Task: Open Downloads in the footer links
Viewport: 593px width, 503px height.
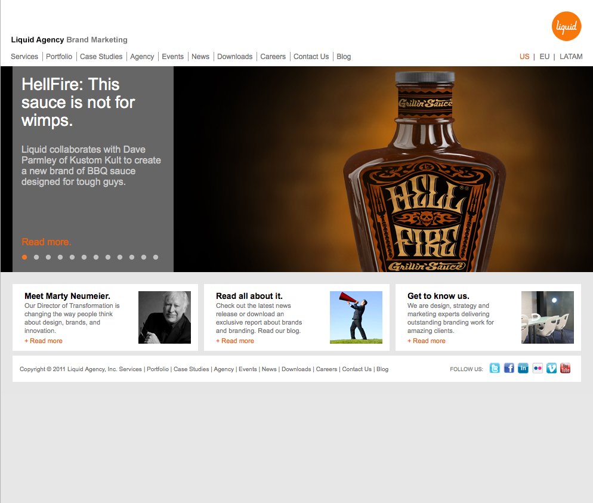Action: 296,369
